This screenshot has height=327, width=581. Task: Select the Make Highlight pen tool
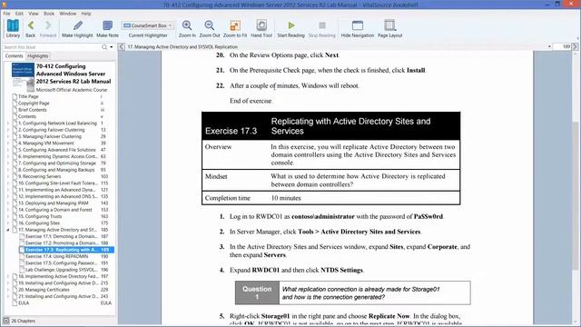pyautogui.click(x=77, y=28)
